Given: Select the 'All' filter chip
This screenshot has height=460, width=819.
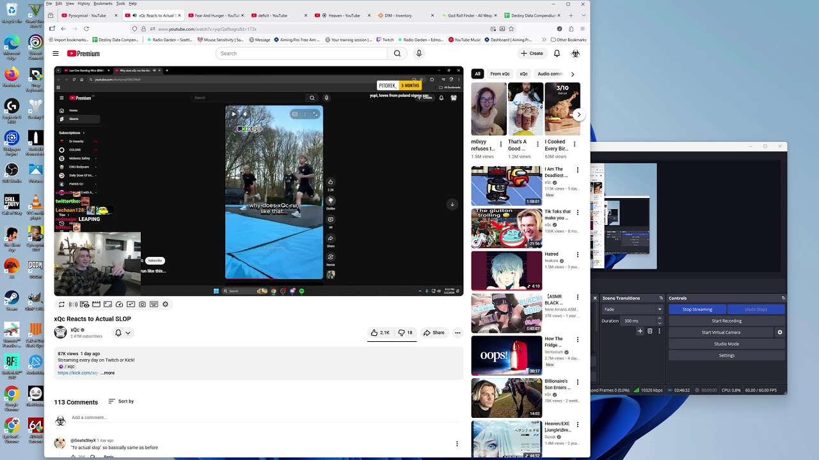Looking at the screenshot, I should pos(477,74).
